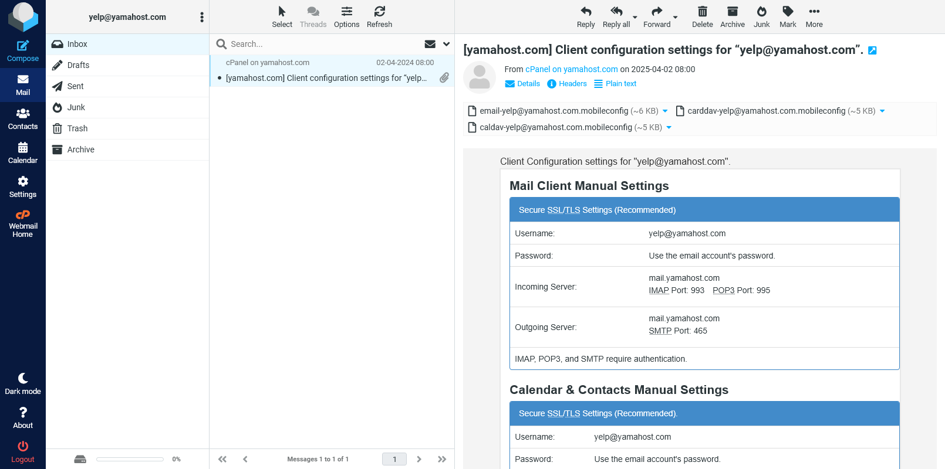945x469 pixels.
Task: Open the Settings section
Action: 23,187
